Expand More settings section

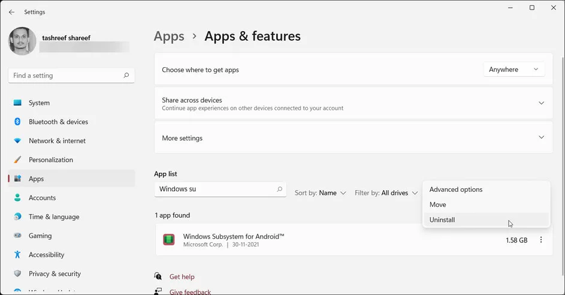pos(353,137)
